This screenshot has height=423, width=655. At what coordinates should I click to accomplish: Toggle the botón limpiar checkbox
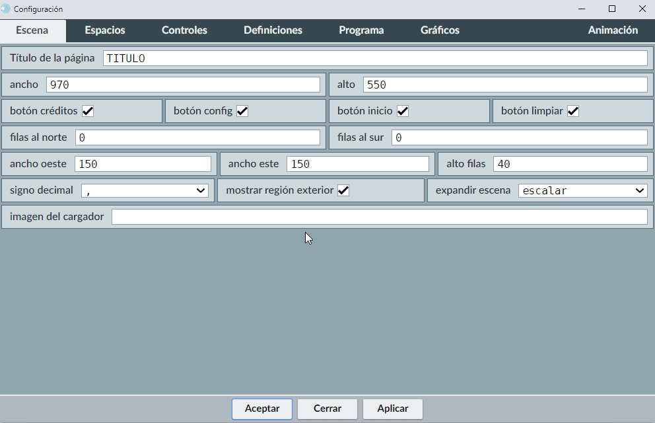[x=573, y=111]
